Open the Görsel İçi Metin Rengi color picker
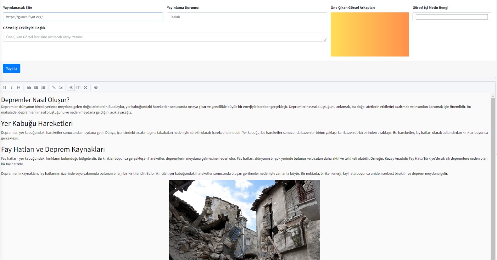This screenshot has width=497, height=260. click(x=452, y=17)
